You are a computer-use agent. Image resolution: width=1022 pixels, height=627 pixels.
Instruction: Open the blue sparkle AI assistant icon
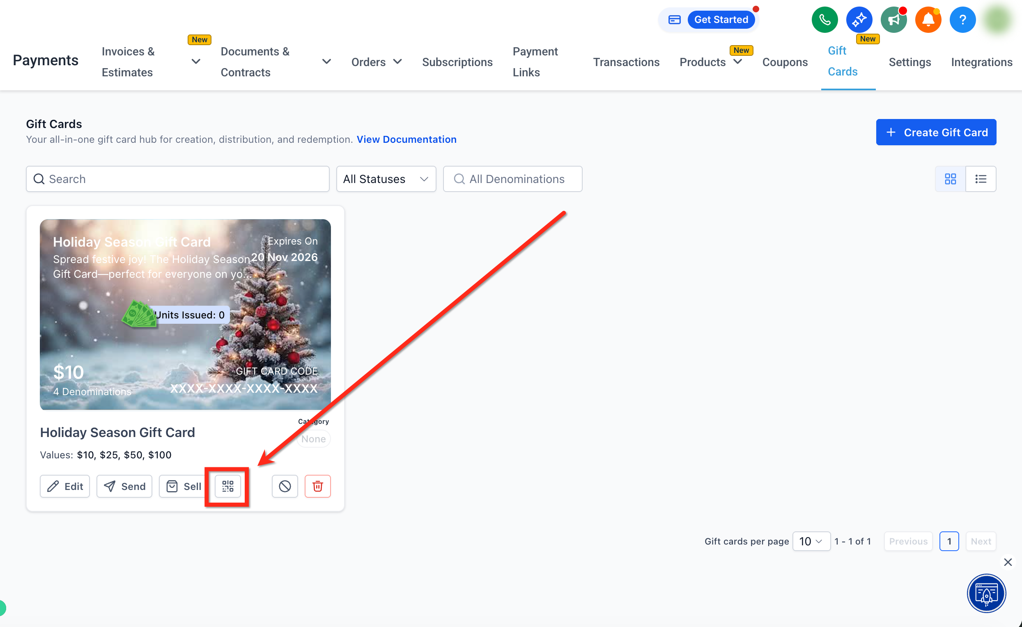(859, 19)
